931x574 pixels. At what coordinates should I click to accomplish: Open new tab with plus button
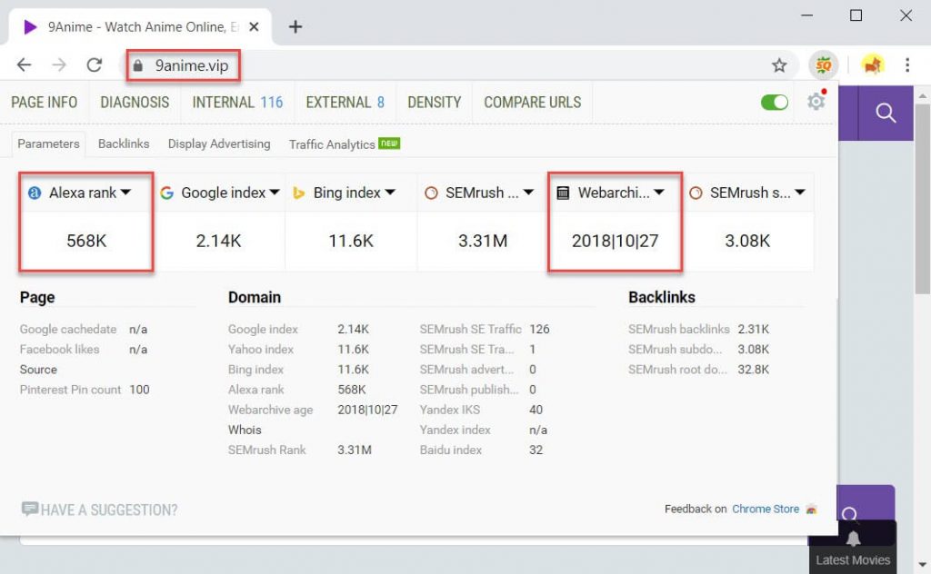[x=295, y=26]
